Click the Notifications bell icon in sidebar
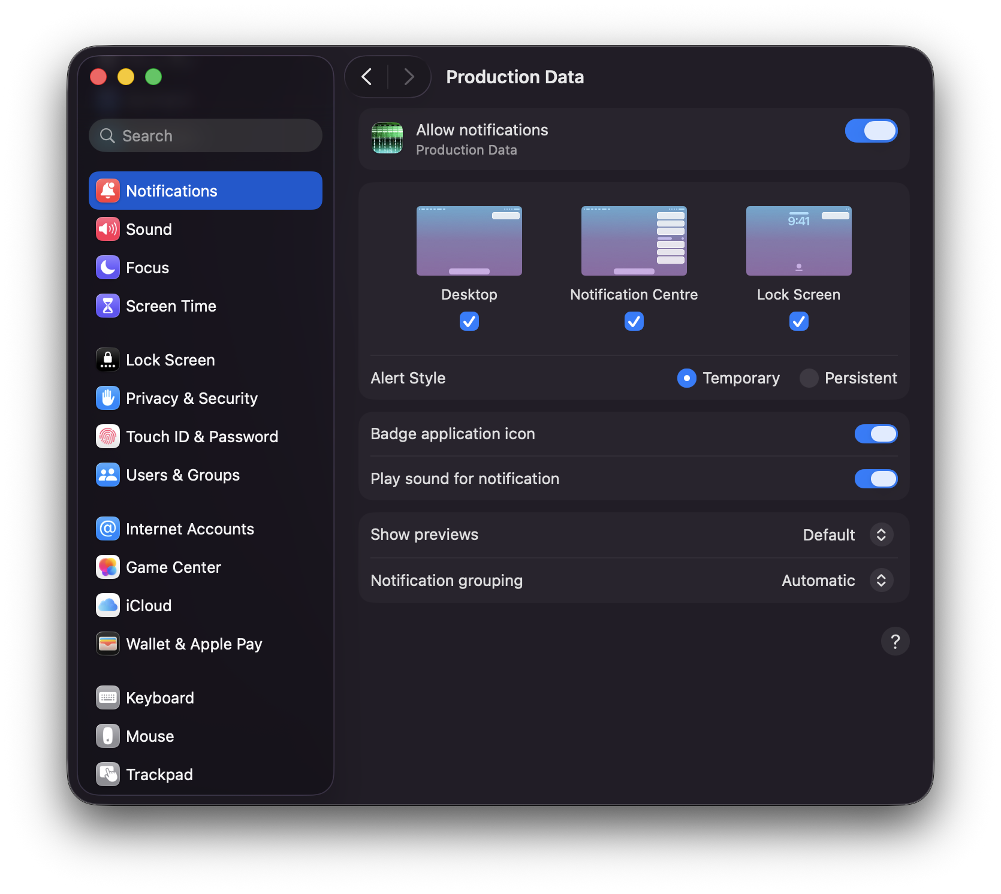This screenshot has height=894, width=1001. [x=108, y=191]
